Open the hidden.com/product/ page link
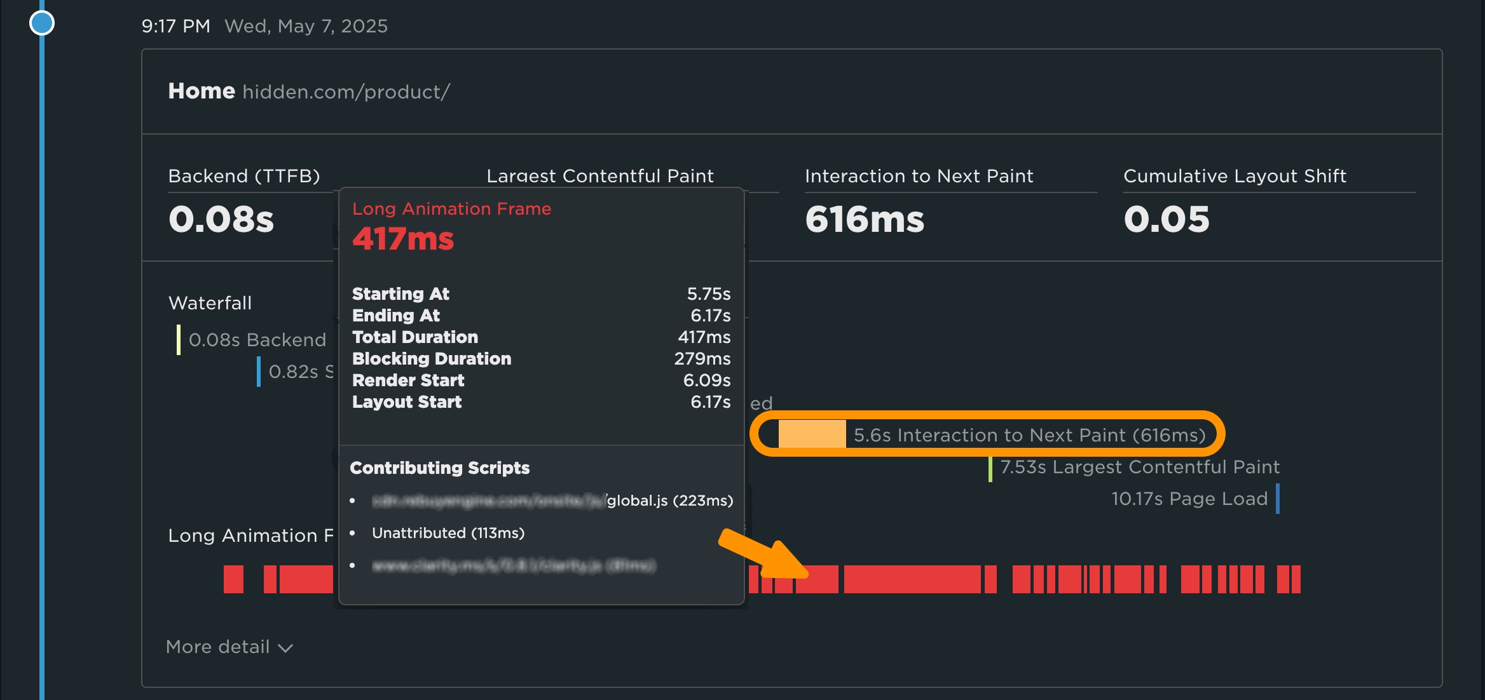 pyautogui.click(x=346, y=92)
